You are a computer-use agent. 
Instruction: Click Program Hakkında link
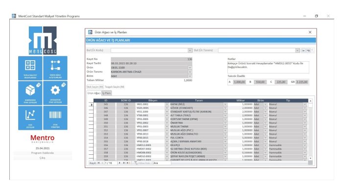click(x=43, y=153)
